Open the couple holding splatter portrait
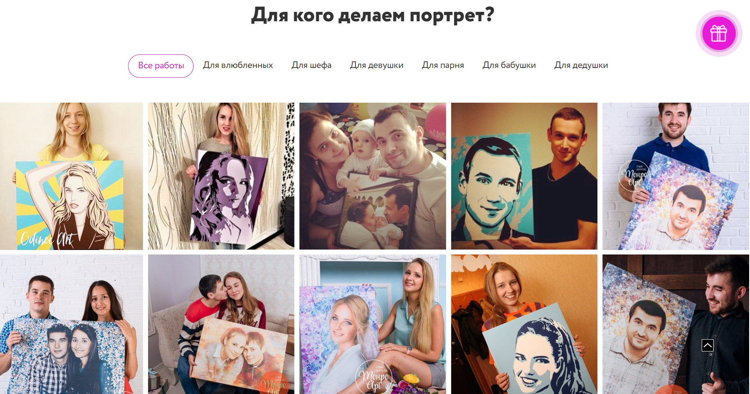The width and height of the screenshot is (750, 394). [x=71, y=324]
